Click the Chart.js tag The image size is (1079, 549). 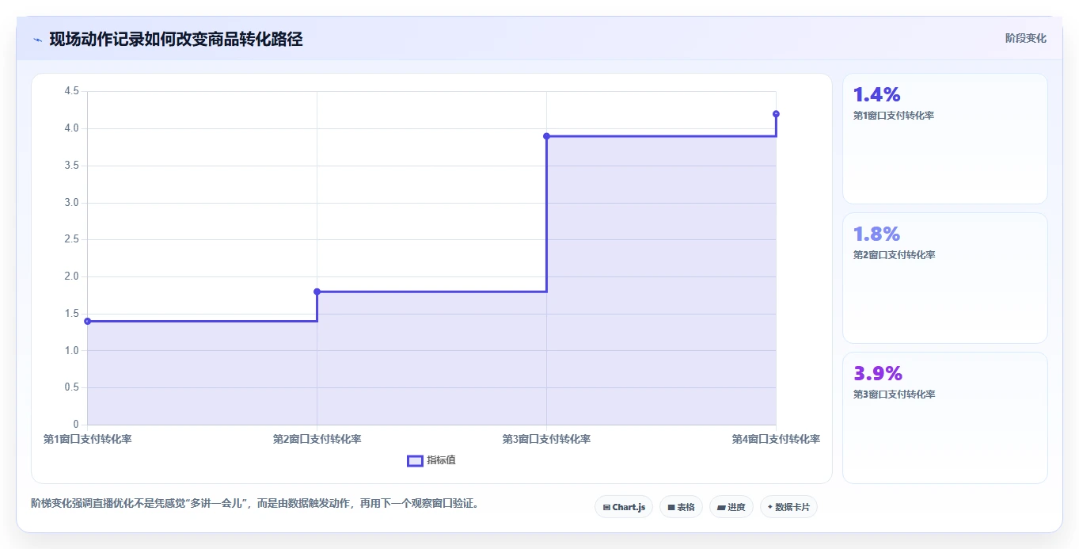tap(624, 507)
